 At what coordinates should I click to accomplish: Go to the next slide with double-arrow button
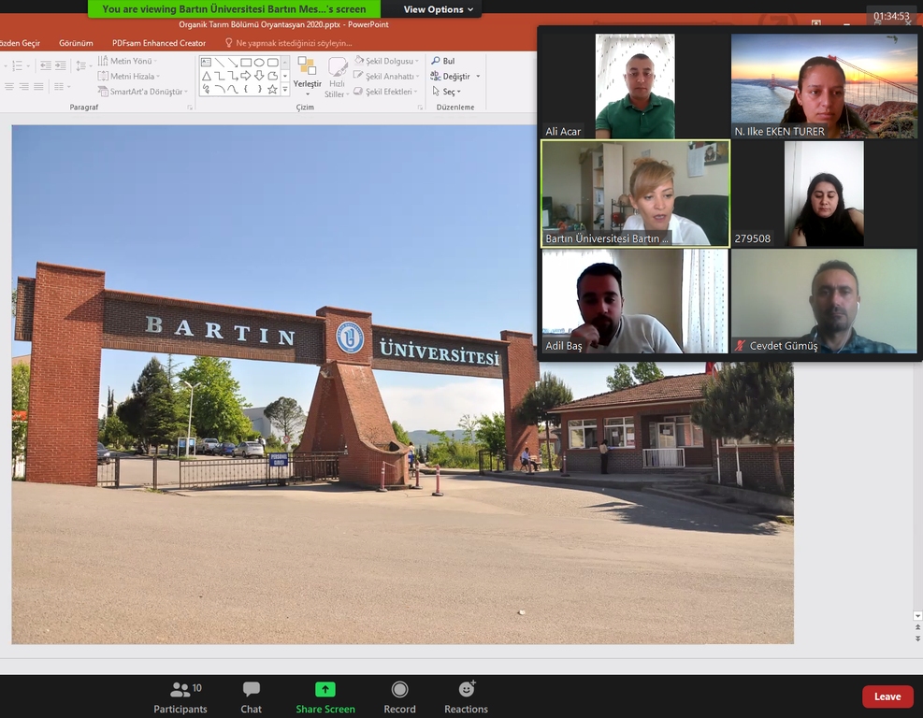click(x=917, y=639)
